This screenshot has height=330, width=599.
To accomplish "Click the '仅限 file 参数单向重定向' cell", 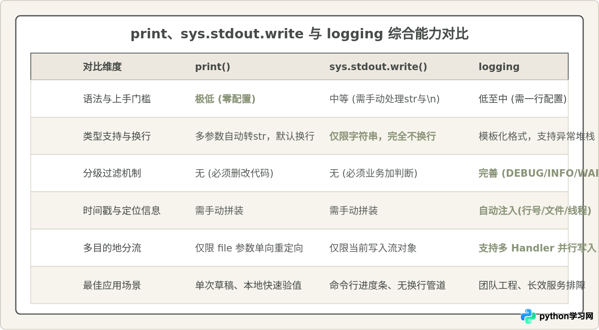I will click(x=249, y=248).
